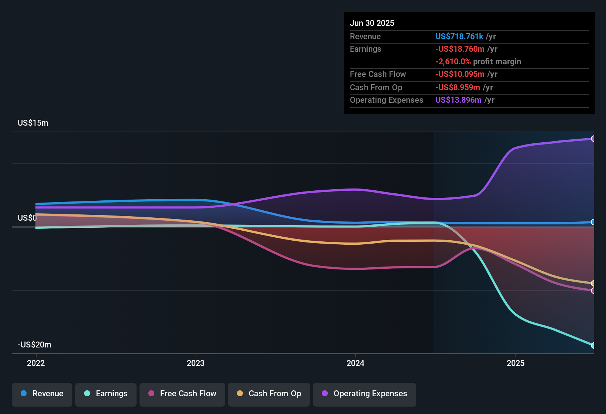Select the Revenue endpoint marker on the chart

click(x=593, y=222)
